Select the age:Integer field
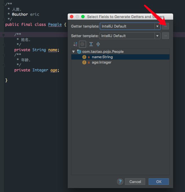The image size is (185, 192). (x=102, y=62)
